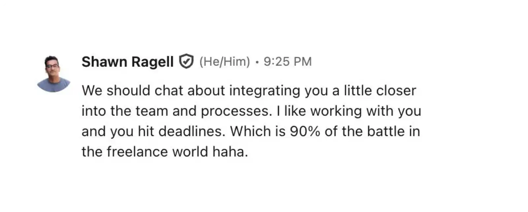Image resolution: width=528 pixels, height=212 pixels.
Task: Click the 9:25 PM timestamp
Action: [x=287, y=62]
